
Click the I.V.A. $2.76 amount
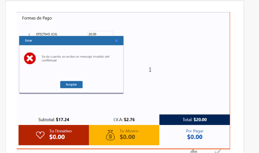129,120
